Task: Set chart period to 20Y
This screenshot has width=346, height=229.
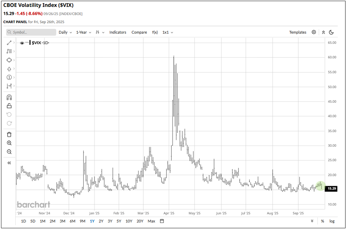Action: (x=140, y=221)
